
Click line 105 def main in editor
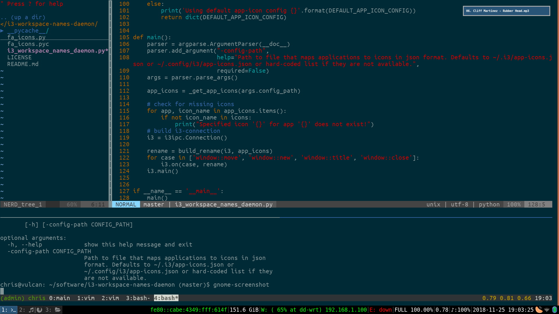[152, 38]
